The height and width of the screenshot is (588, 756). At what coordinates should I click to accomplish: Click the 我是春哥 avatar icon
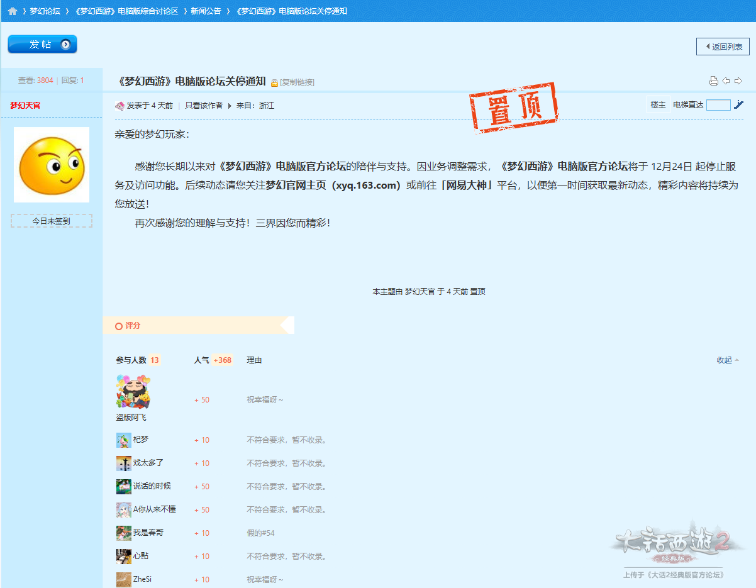pyautogui.click(x=124, y=533)
